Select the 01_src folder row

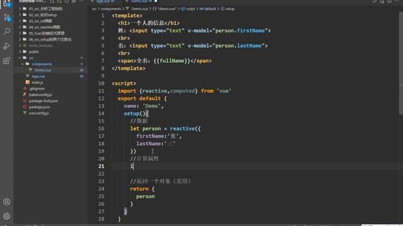[x=50, y=9]
